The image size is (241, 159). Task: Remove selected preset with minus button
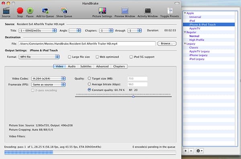191,151
